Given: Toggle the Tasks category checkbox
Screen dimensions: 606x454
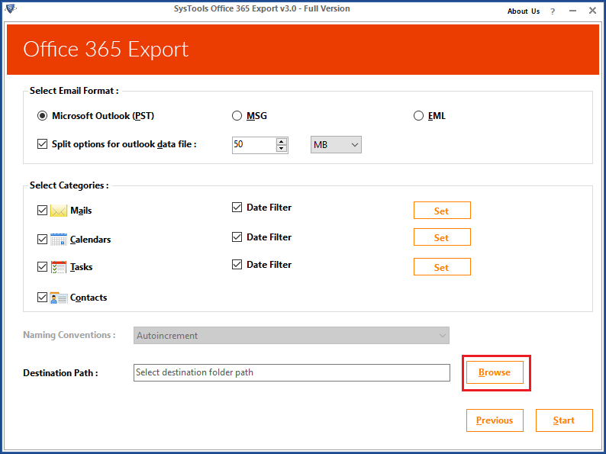Looking at the screenshot, I should [42, 267].
